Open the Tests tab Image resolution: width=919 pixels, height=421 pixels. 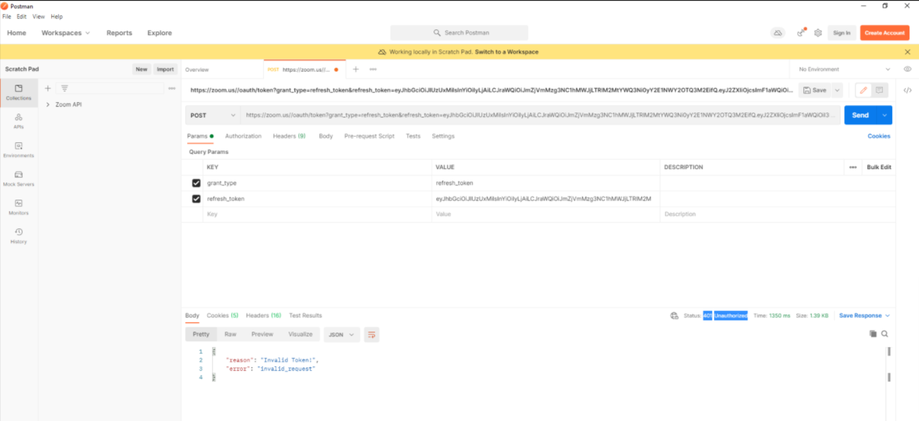point(413,136)
